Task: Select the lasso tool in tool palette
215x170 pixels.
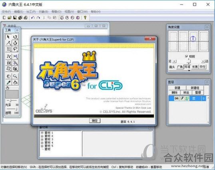Action: point(15,49)
